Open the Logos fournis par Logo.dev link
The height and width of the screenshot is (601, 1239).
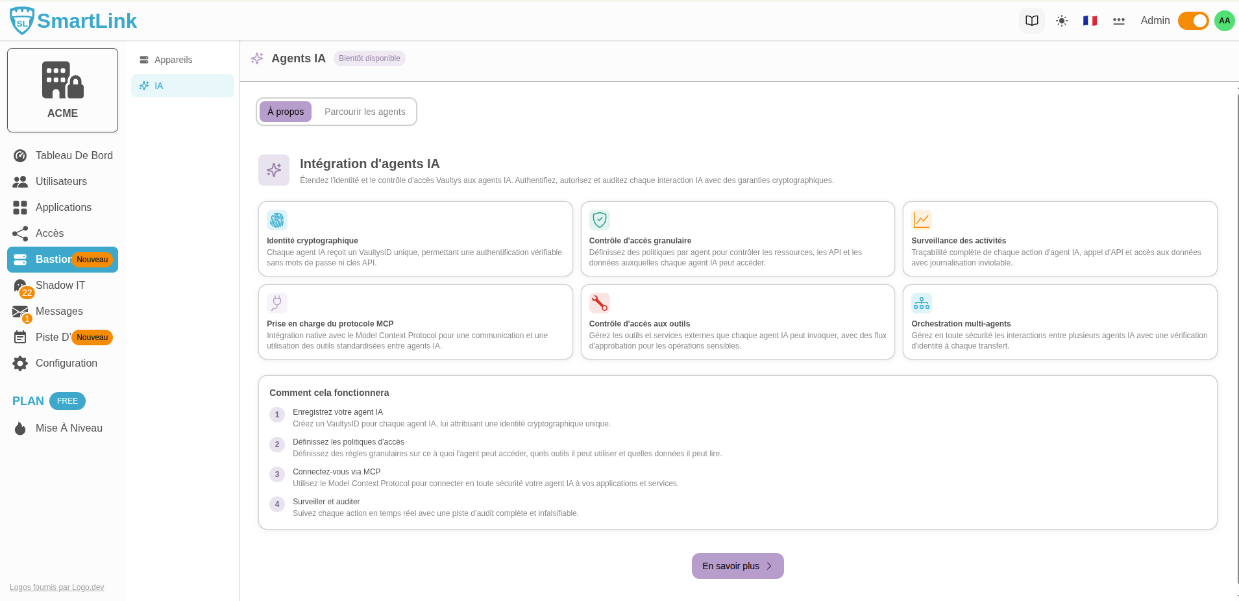click(x=57, y=587)
